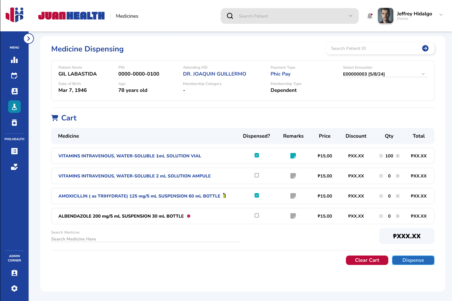Open the PhilHealth hand-heart sidebar icon

(14, 167)
